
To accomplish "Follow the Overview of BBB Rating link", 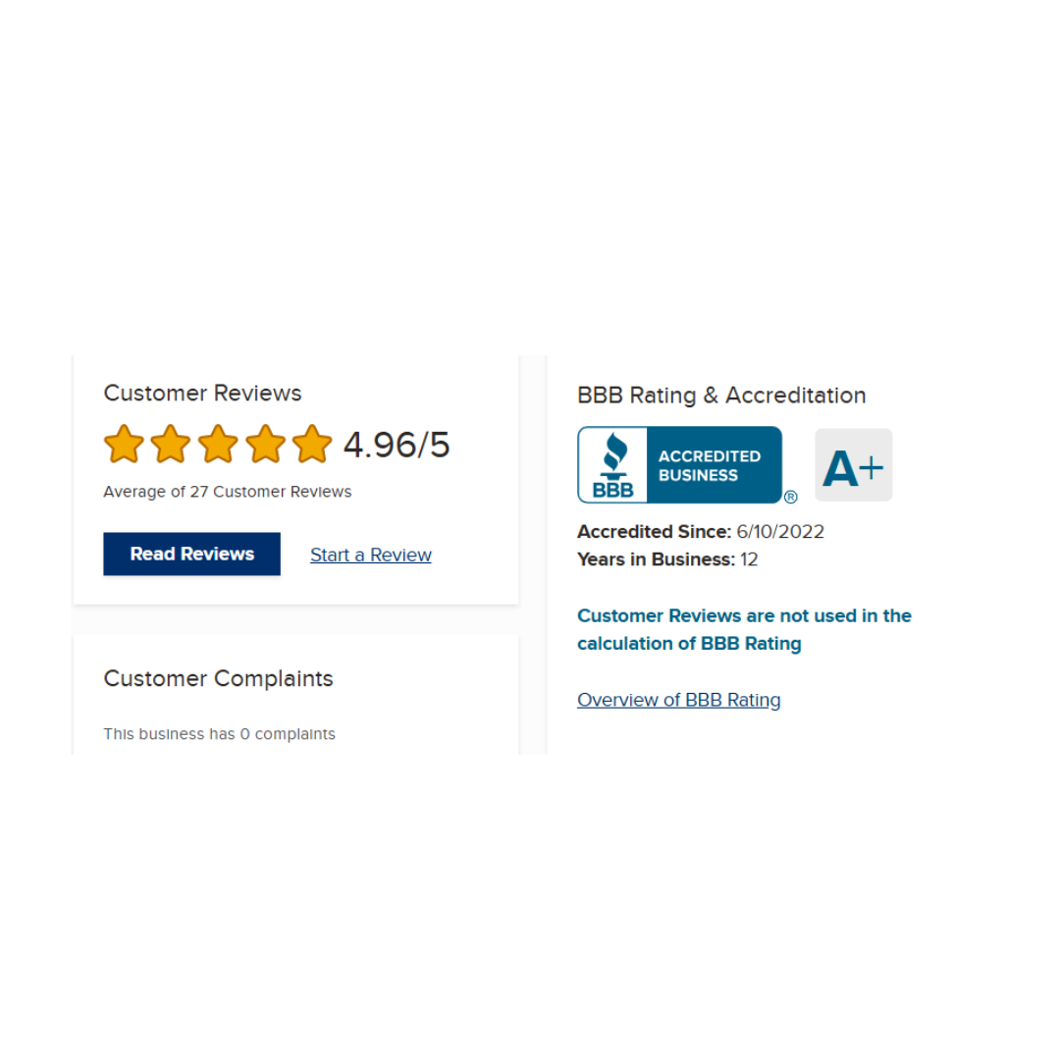I will pos(678,700).
